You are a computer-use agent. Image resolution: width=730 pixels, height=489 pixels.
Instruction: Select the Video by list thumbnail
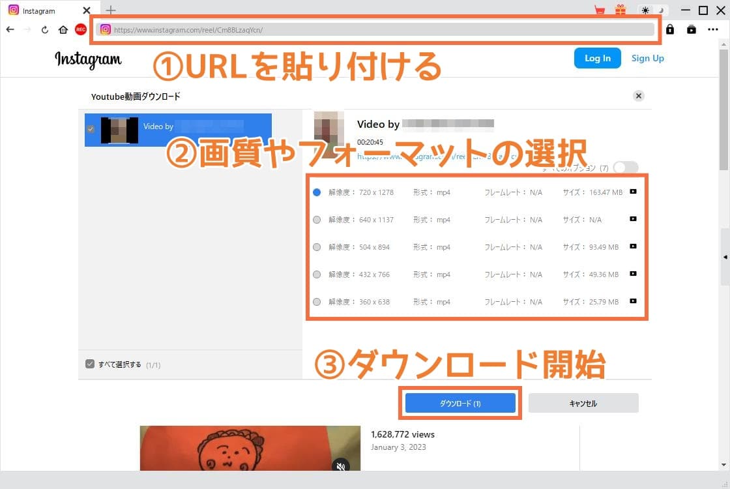[x=120, y=130]
